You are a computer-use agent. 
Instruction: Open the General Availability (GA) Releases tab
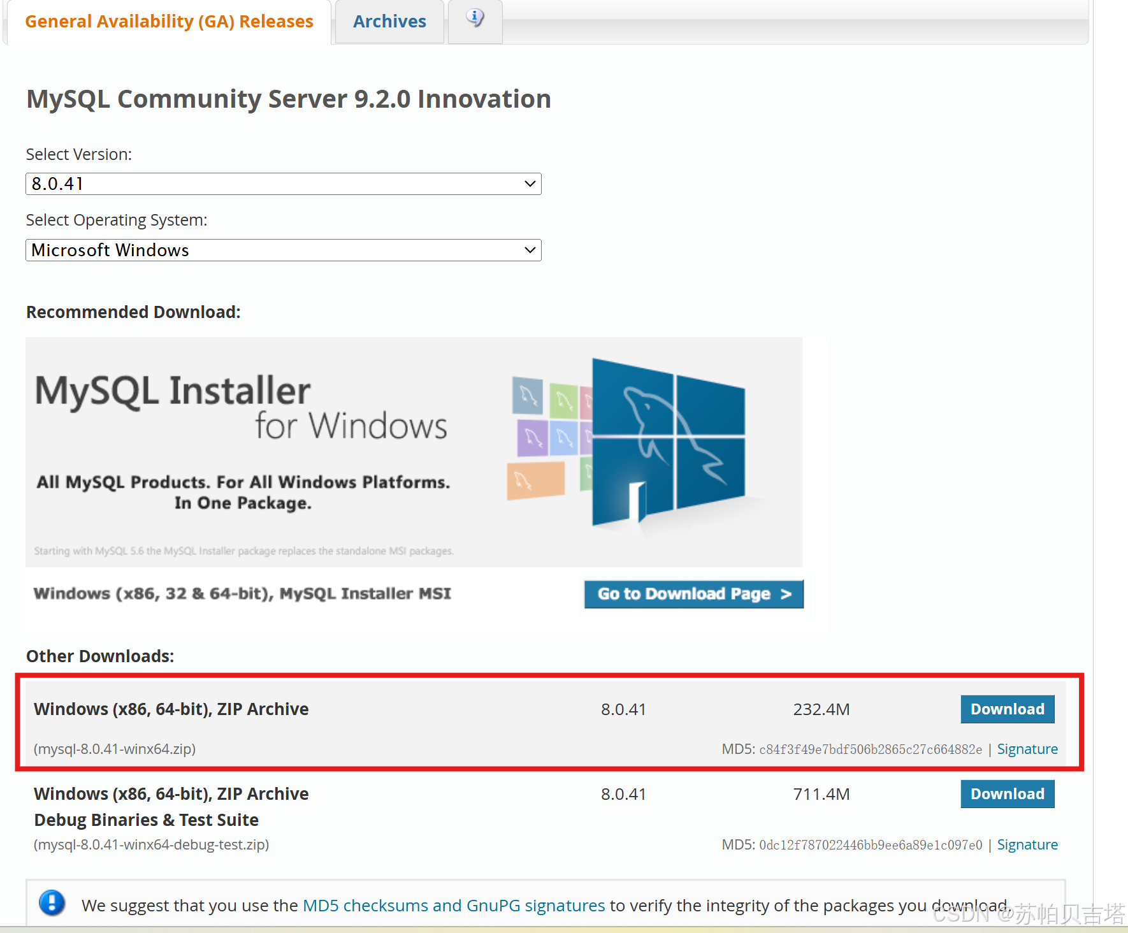(169, 22)
